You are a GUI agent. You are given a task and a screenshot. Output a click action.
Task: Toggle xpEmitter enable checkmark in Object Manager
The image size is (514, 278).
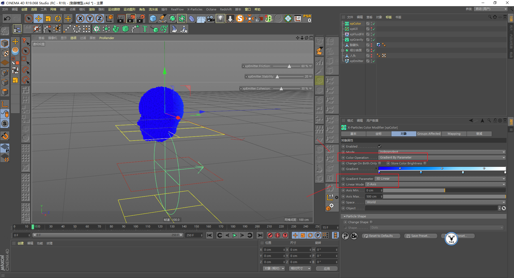(x=374, y=61)
